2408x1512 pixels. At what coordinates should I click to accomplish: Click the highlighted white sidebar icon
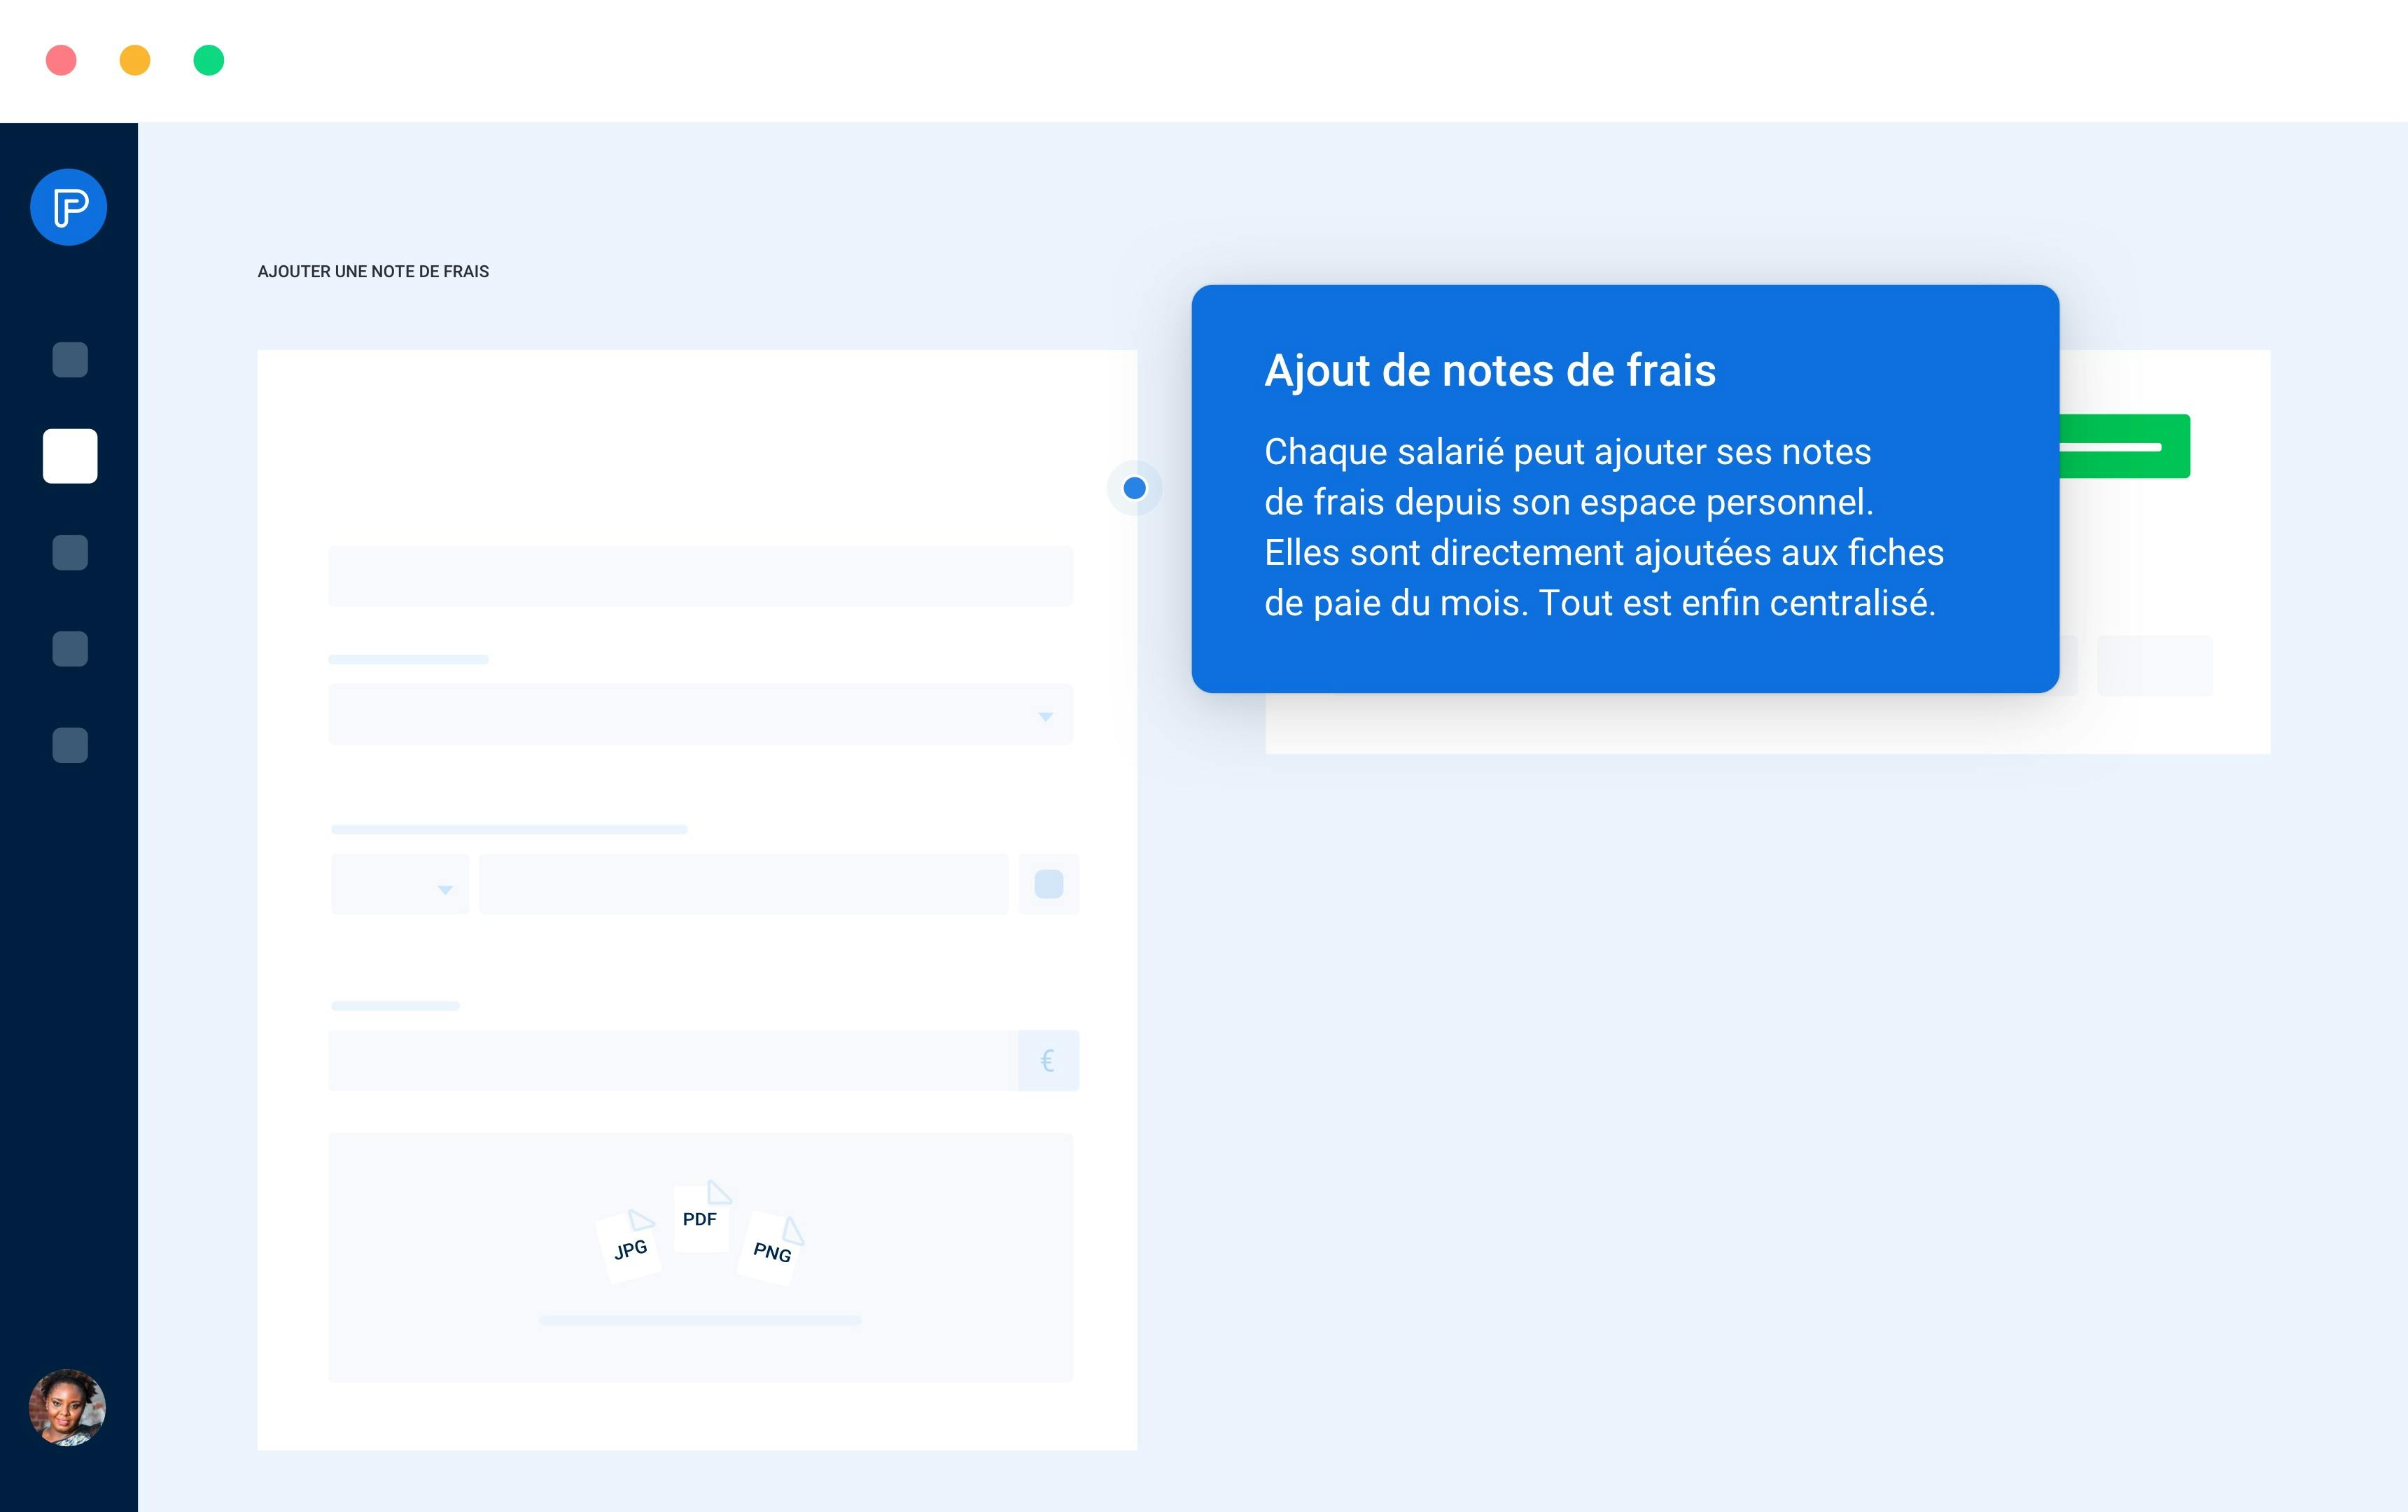click(x=70, y=456)
